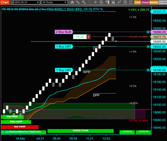167x141 pixels.
Task: Click the CLOSE 14 MAR label
Action: 138,37
